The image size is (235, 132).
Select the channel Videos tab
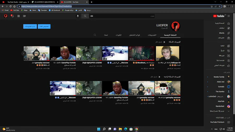pos(152,35)
